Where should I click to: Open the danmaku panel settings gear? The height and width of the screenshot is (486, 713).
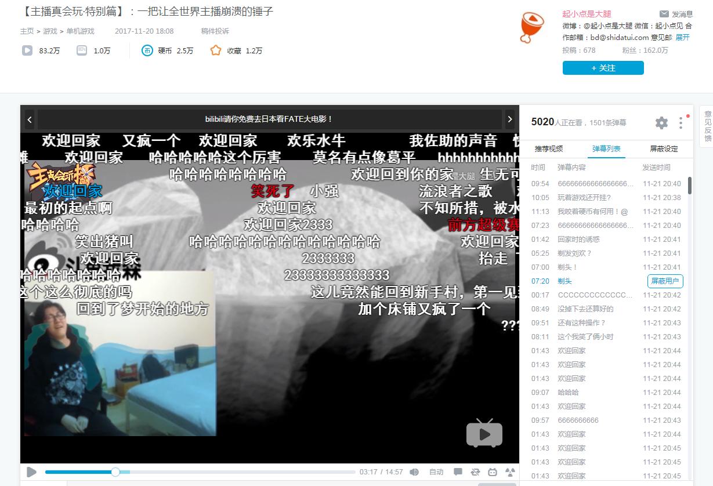661,122
